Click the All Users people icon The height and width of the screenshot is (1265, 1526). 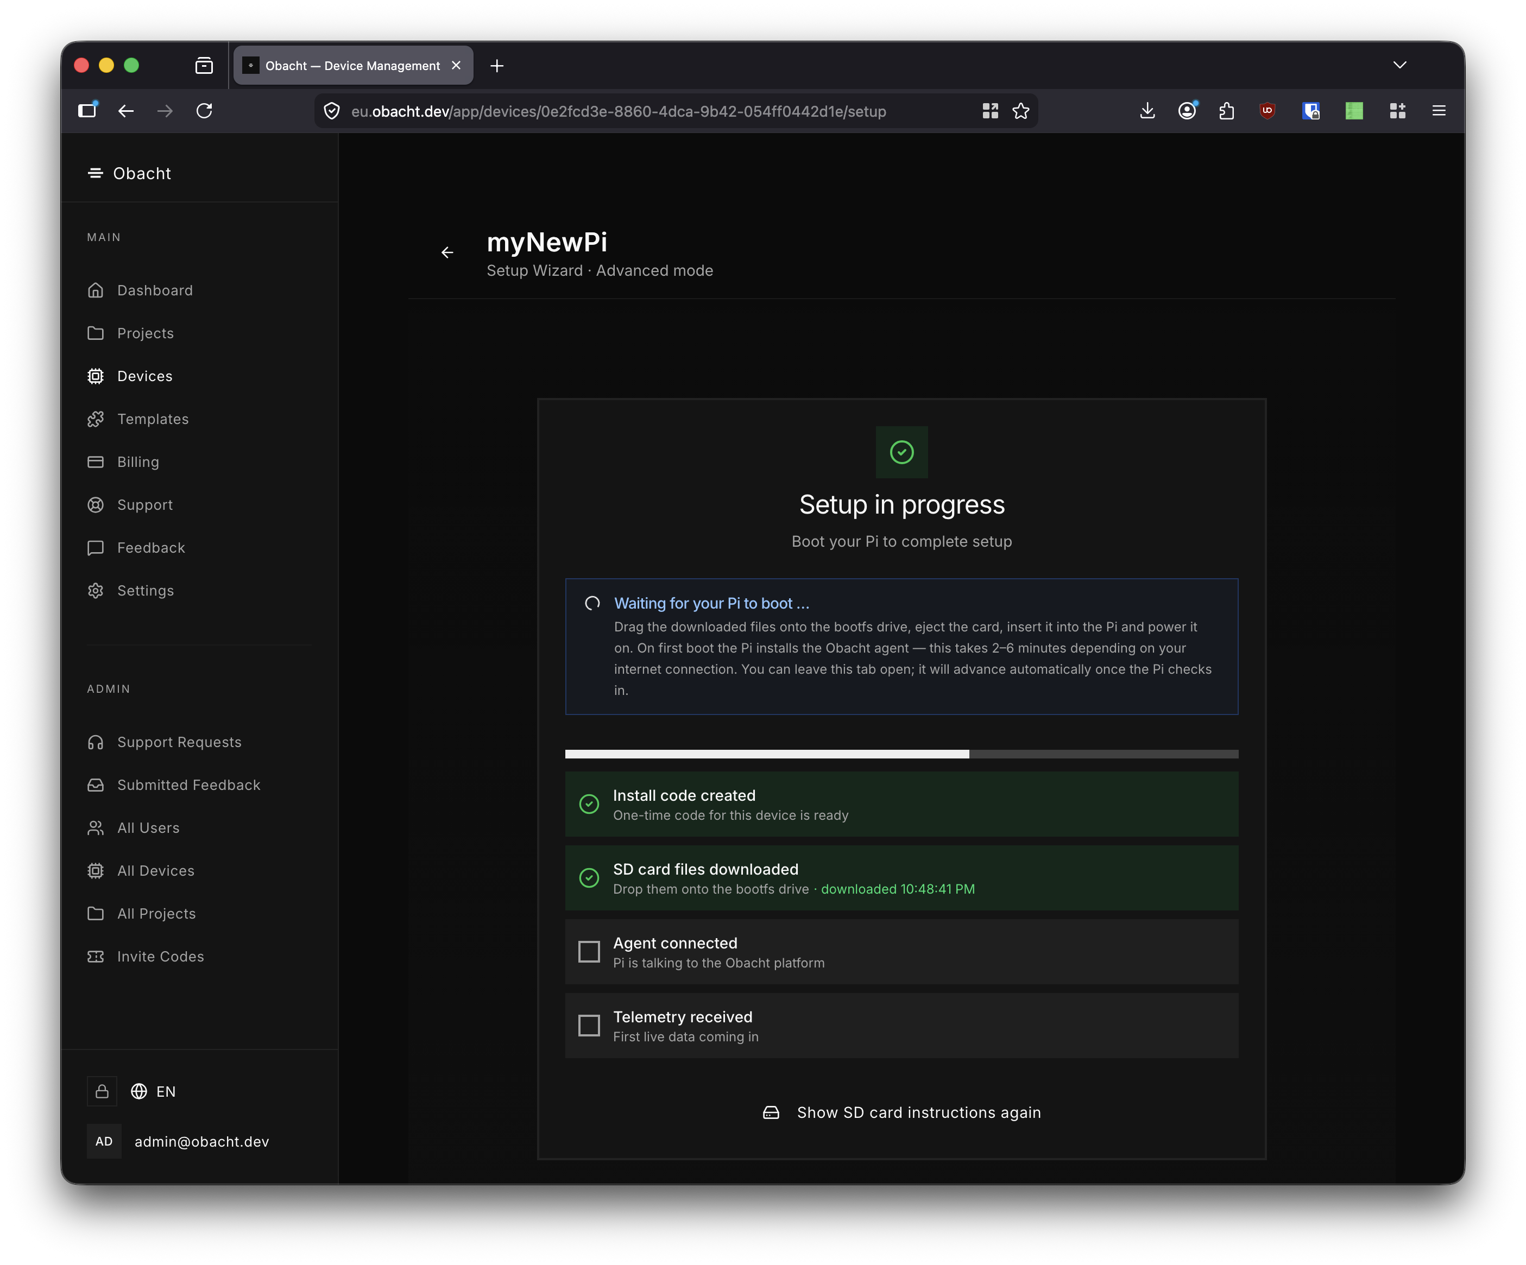coord(96,828)
